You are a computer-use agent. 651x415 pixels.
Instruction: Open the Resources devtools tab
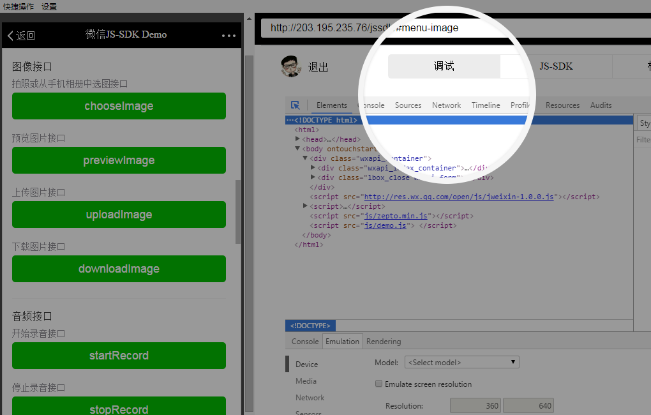[562, 105]
